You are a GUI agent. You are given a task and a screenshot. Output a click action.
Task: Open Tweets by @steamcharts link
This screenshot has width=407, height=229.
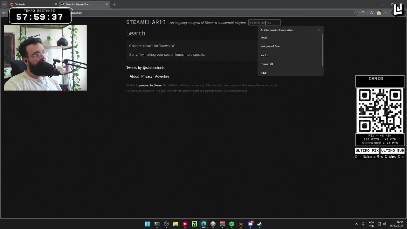pyautogui.click(x=145, y=68)
